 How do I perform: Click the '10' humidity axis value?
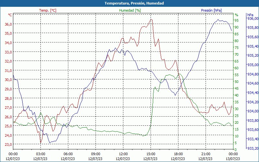click(x=237, y=136)
